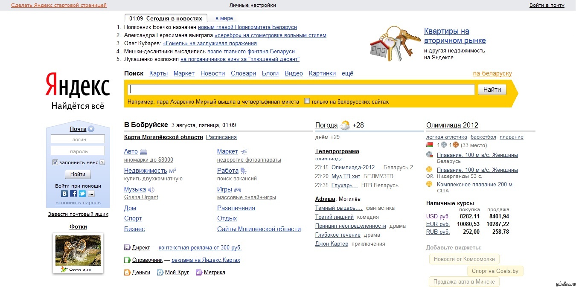
Task: Open the Расписания link
Action: [221, 137]
